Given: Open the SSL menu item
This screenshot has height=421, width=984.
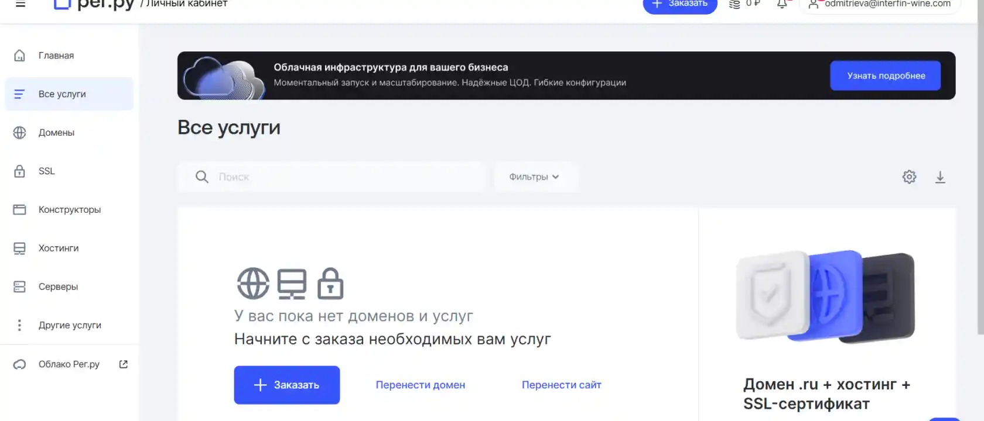Looking at the screenshot, I should point(69,171).
